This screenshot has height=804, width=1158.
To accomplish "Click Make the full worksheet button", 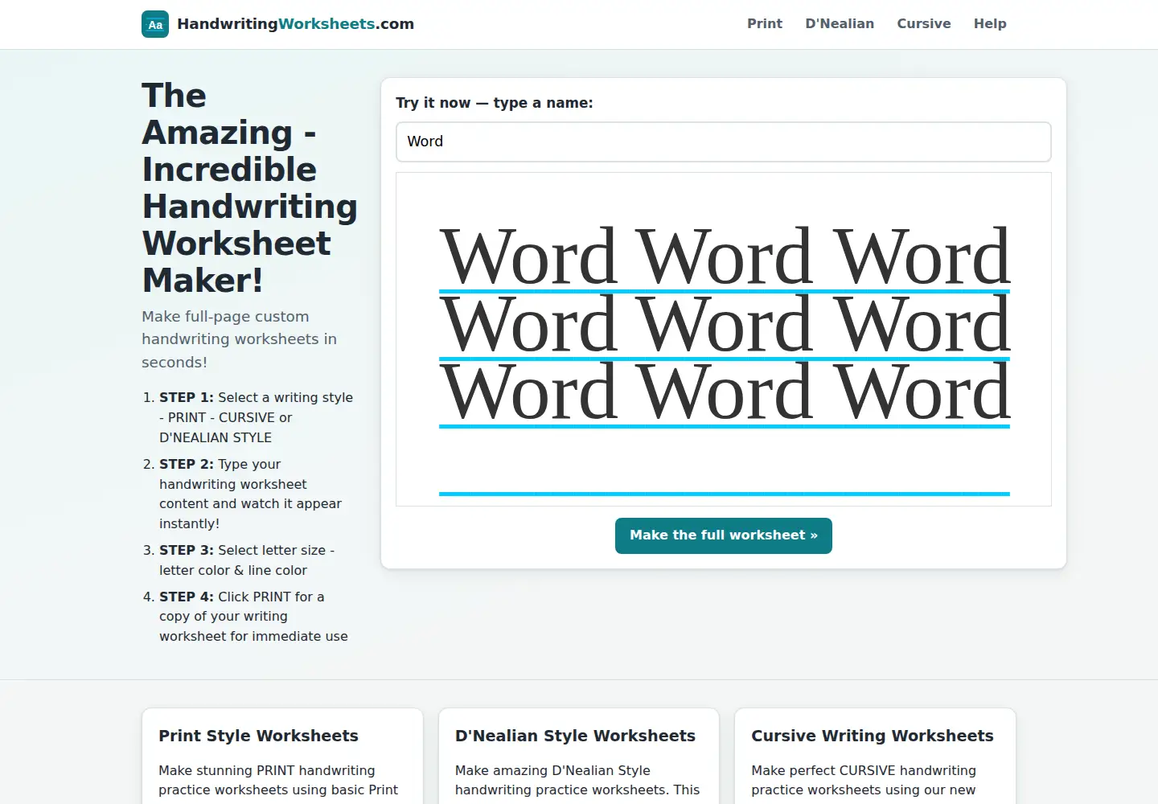I will tap(724, 535).
